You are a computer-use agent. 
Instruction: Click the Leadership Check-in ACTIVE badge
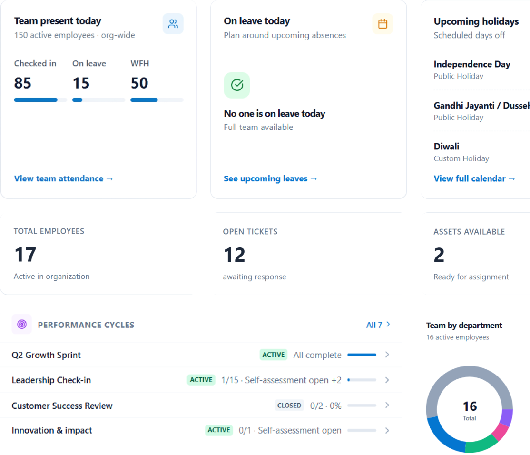point(201,380)
